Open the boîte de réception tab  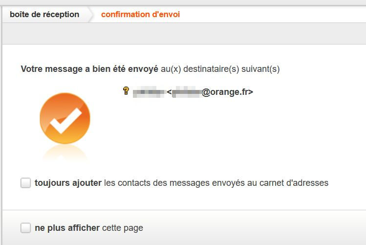point(44,14)
